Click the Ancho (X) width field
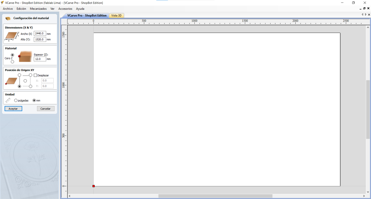The height and width of the screenshot is (199, 371). [40, 34]
